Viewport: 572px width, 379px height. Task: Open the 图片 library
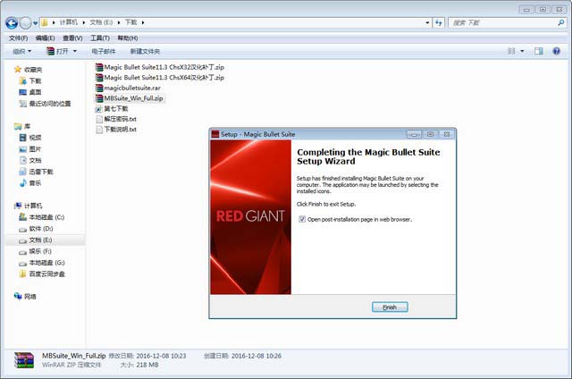30,148
